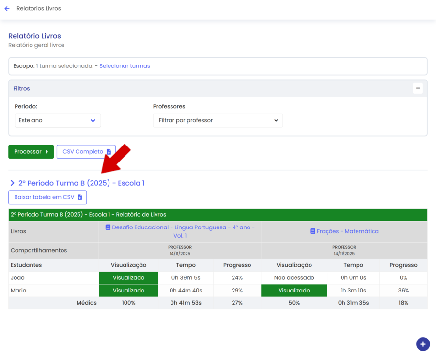The image size is (436, 357).
Task: Click Maria's Visualizado cell for Frações
Action: click(294, 291)
